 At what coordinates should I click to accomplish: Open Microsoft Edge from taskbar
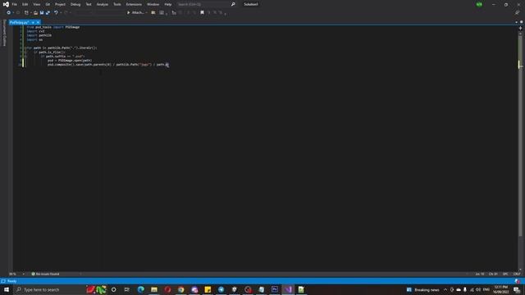140,289
